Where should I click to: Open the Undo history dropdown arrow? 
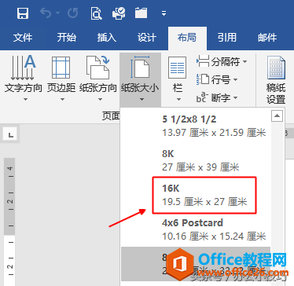pyautogui.click(x=57, y=13)
